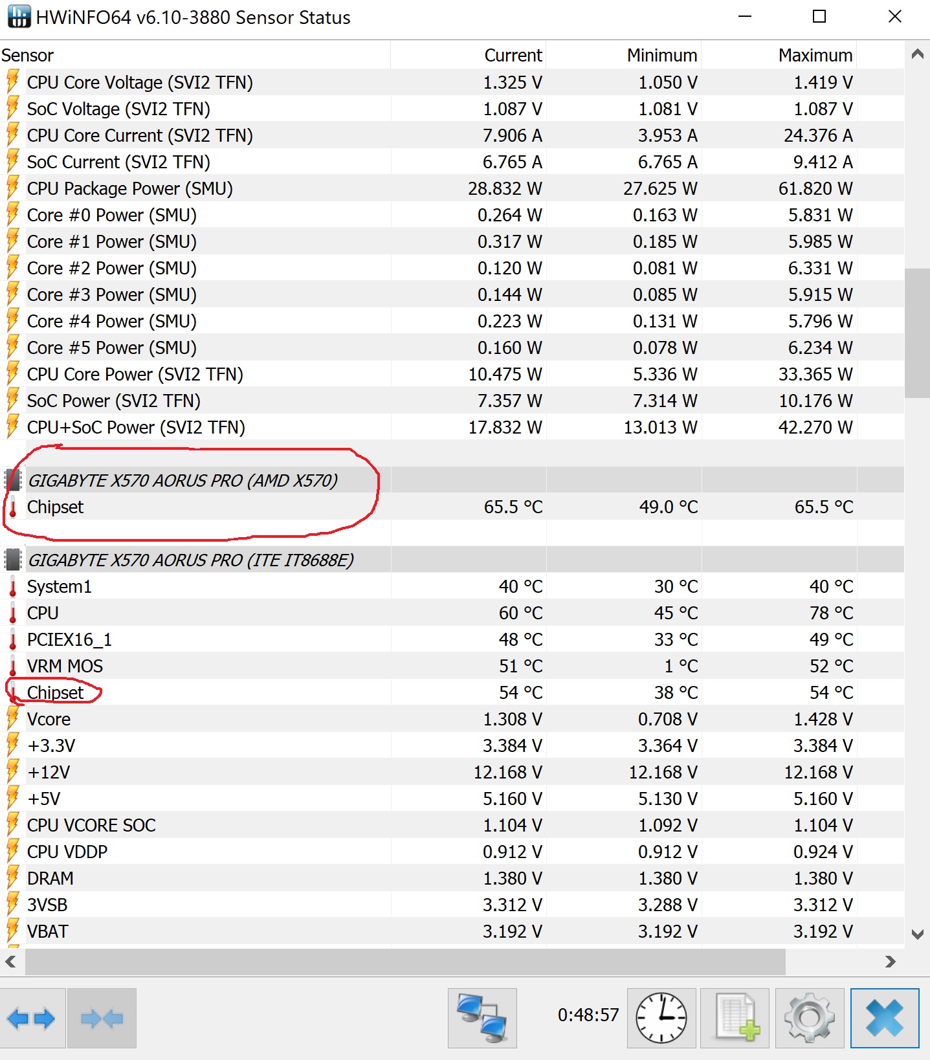The height and width of the screenshot is (1060, 930).
Task: Click the collapse columns arrows button
Action: pyautogui.click(x=102, y=1019)
